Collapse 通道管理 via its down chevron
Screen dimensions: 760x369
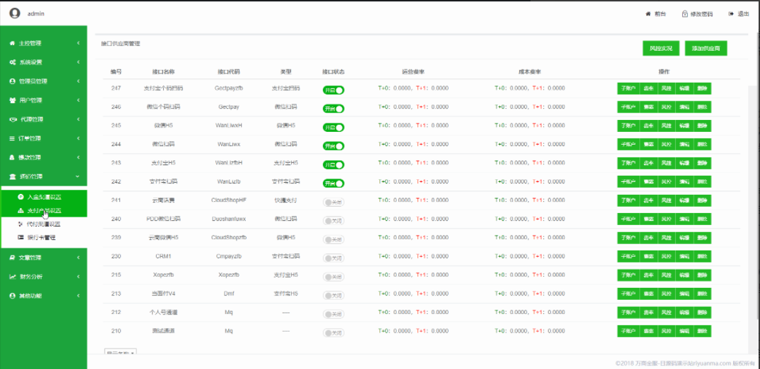pyautogui.click(x=78, y=177)
